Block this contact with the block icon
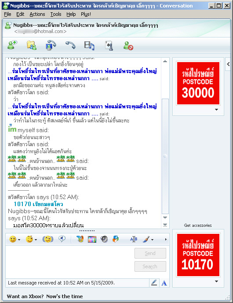The width and height of the screenshot is (233, 303). point(128,46)
